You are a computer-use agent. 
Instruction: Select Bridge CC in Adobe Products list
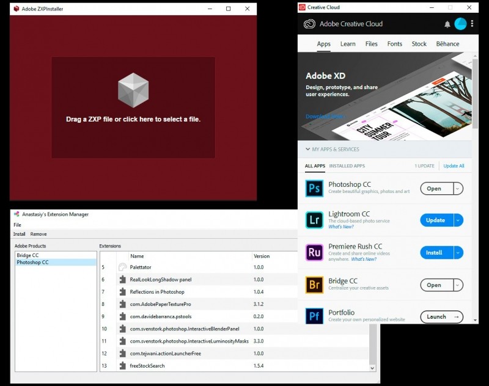(56, 255)
